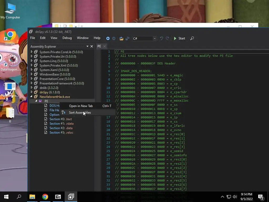Screen dimensions: 269x202
Task: Choose Open in New Tab from context menu
Action: tap(88, 106)
